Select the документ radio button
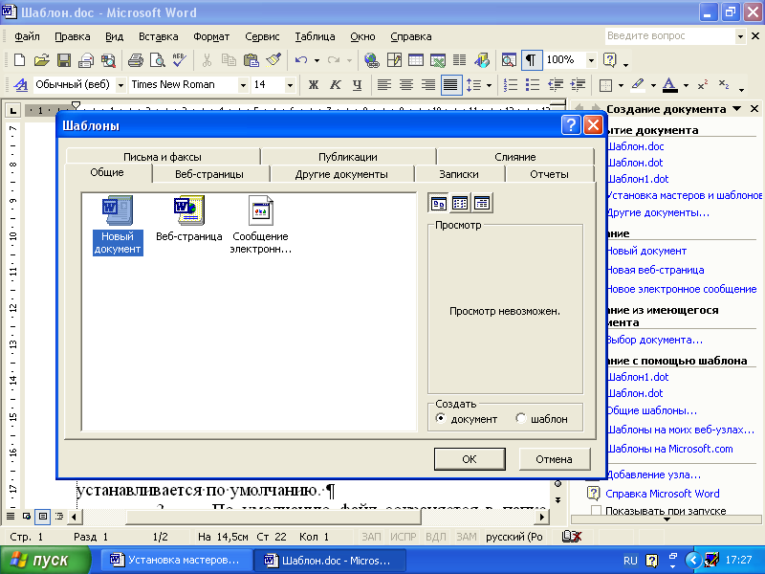 (441, 418)
